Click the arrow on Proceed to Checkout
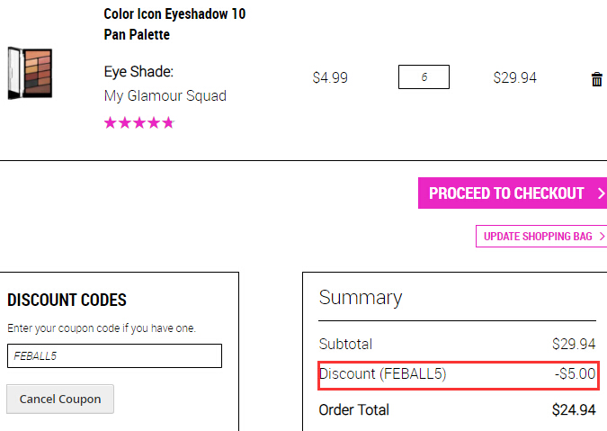This screenshot has width=607, height=431. [x=601, y=193]
